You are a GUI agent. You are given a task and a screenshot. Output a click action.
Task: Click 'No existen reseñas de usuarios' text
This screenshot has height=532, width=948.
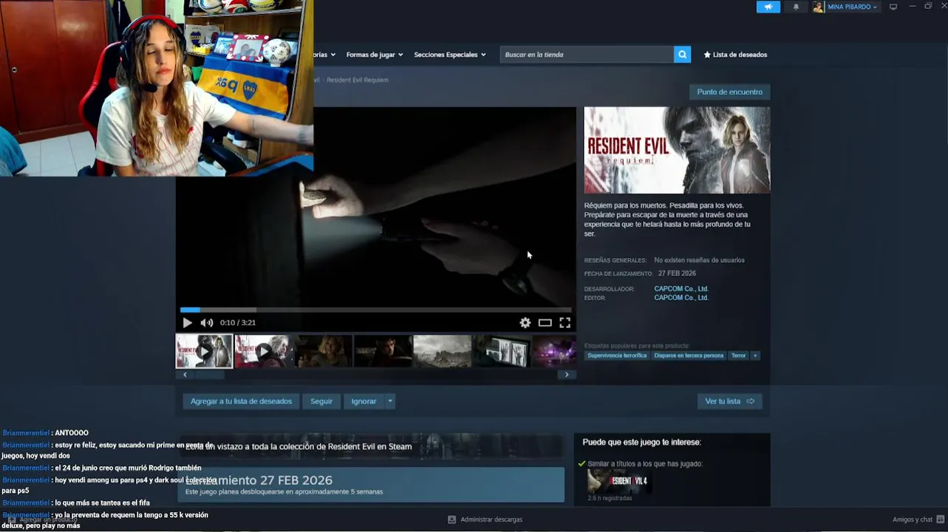point(700,260)
